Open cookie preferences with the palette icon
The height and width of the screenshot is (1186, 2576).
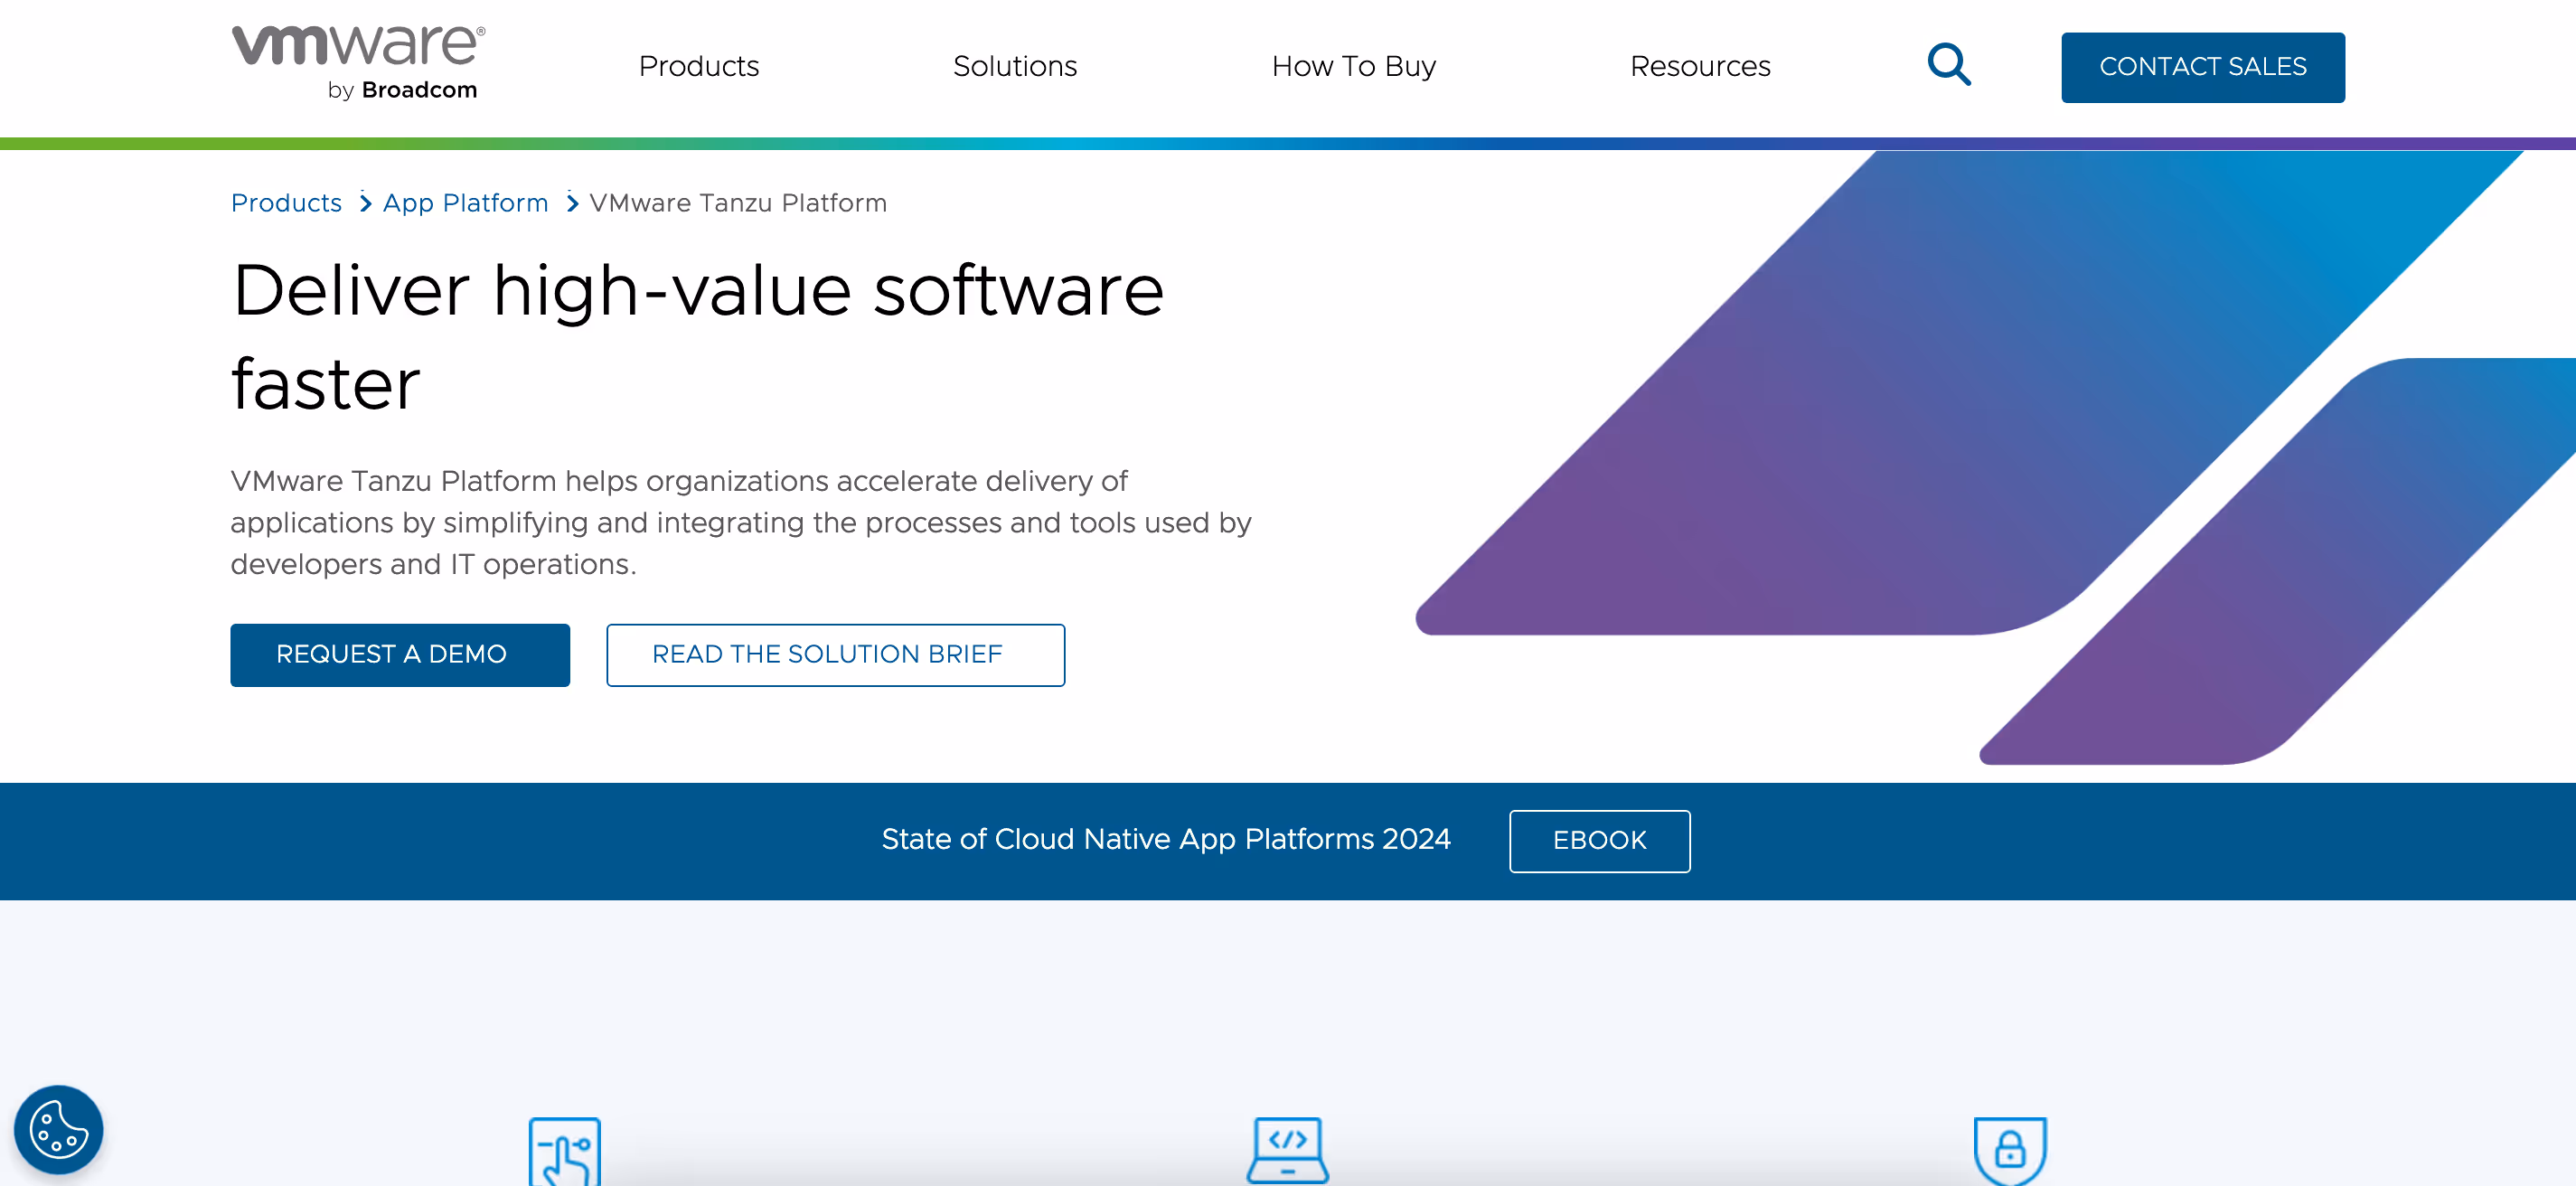pos(58,1129)
